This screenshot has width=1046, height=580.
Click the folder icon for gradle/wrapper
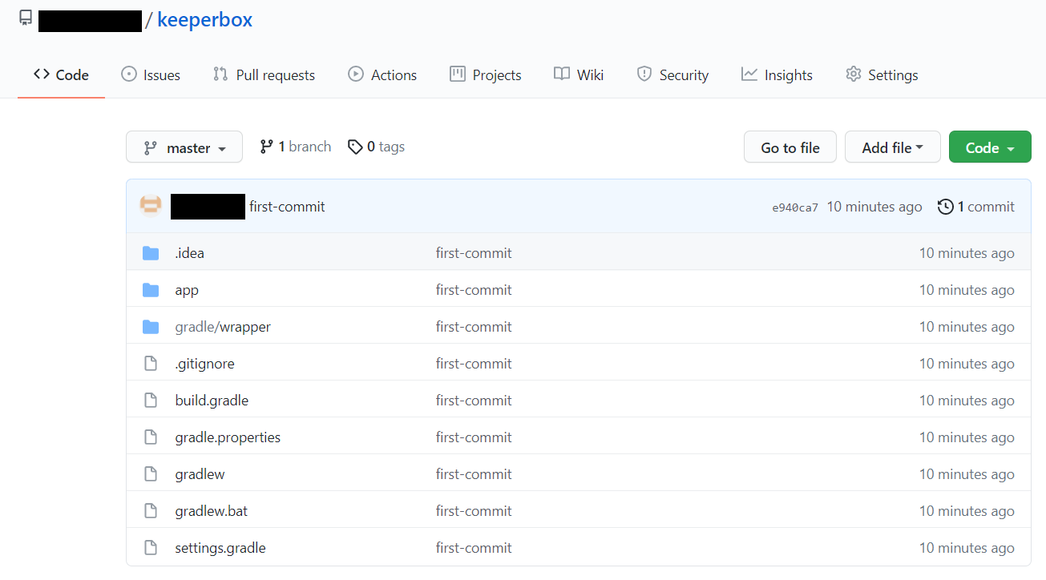151,327
